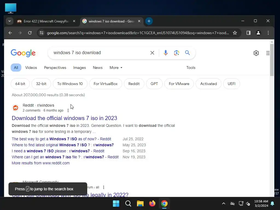
Task: Open the notification bell in system tray
Action: (x=273, y=203)
